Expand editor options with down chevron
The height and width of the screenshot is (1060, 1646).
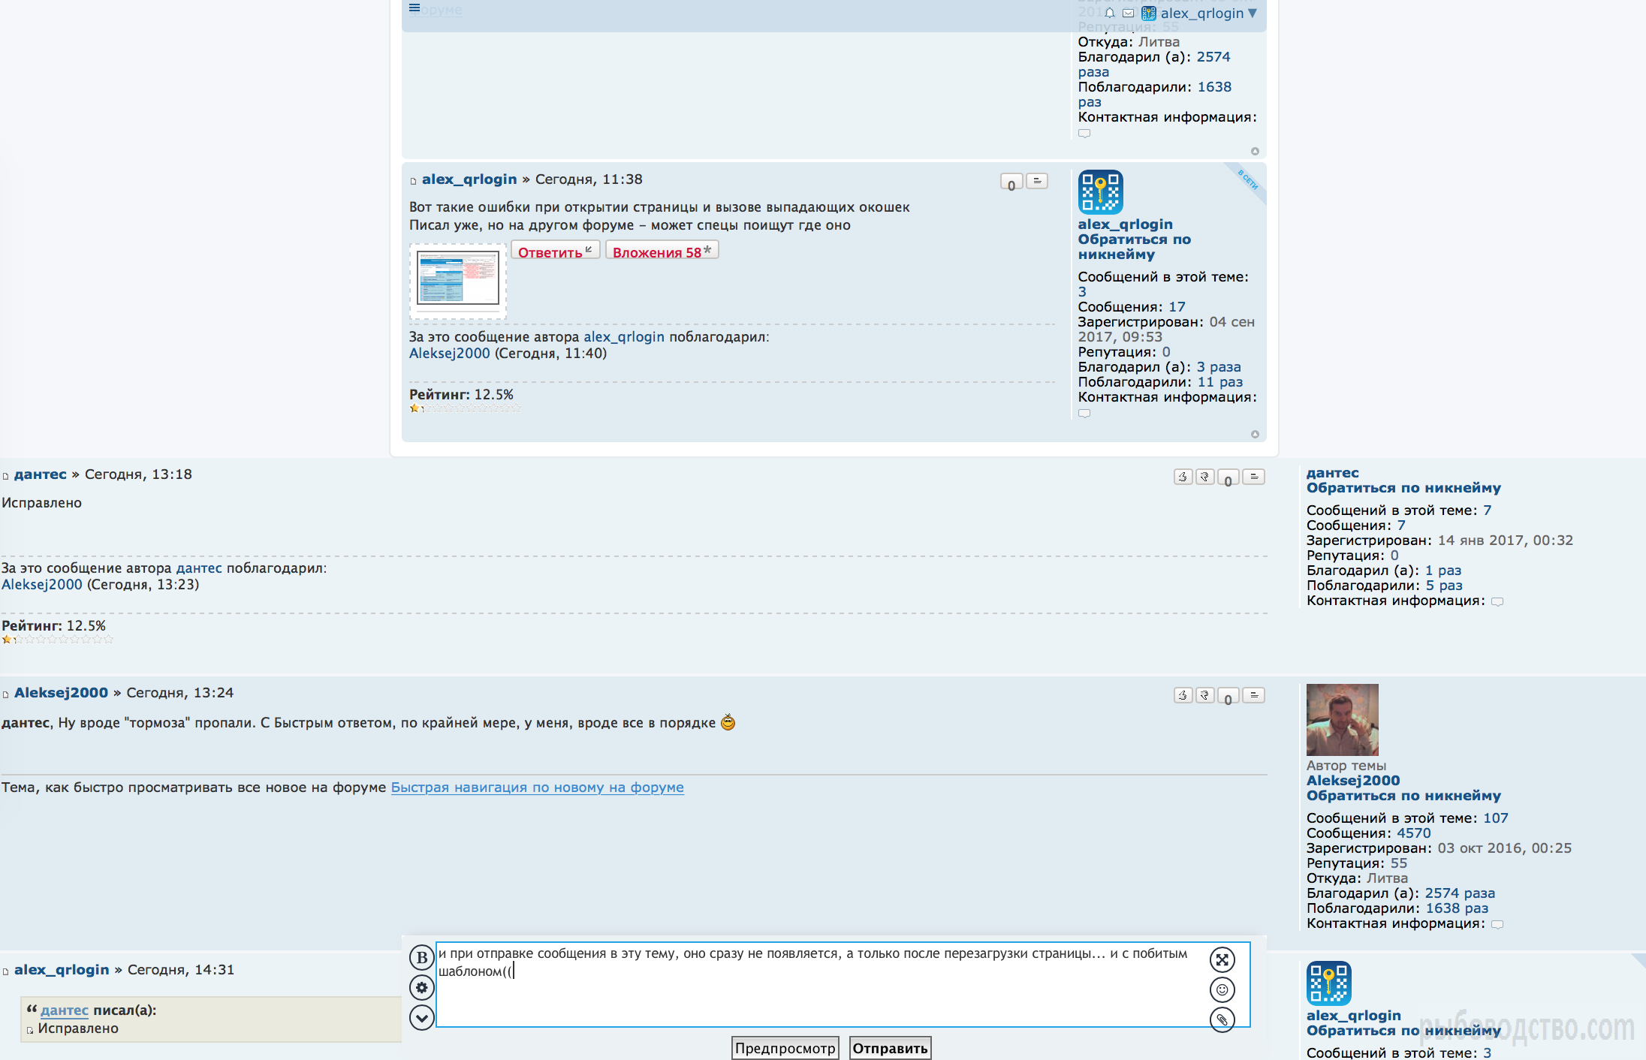click(x=421, y=1018)
